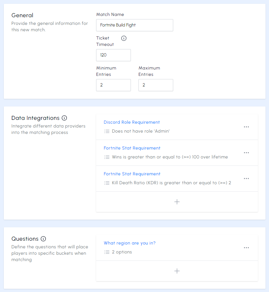The height and width of the screenshot is (292, 269).
Task: Click the plus icon to add a new question
Action: coord(177,271)
